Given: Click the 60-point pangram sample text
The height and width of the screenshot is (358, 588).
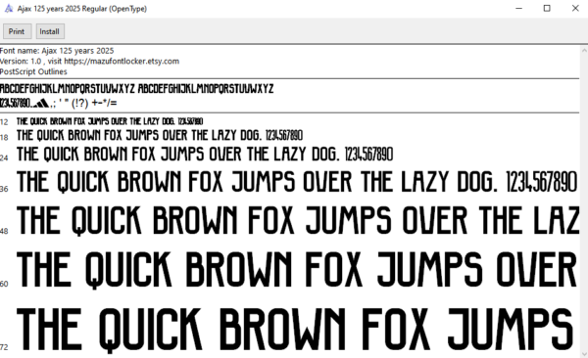Looking at the screenshot, I should (x=297, y=271).
